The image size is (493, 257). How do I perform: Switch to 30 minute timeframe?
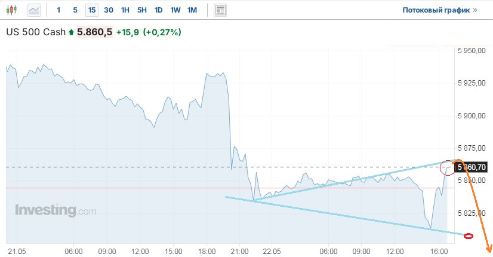click(108, 10)
